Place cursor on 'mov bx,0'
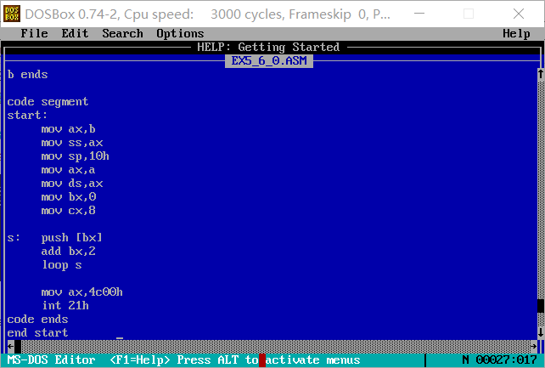The width and height of the screenshot is (545, 368). 68,197
